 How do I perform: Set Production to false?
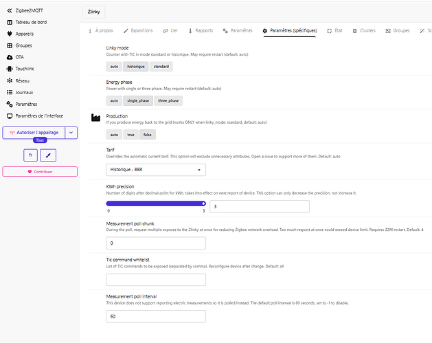[x=148, y=135]
